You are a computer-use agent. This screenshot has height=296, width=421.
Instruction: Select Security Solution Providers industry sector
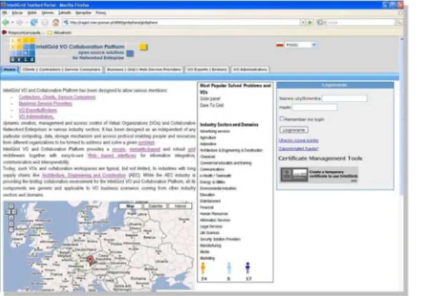click(220, 239)
